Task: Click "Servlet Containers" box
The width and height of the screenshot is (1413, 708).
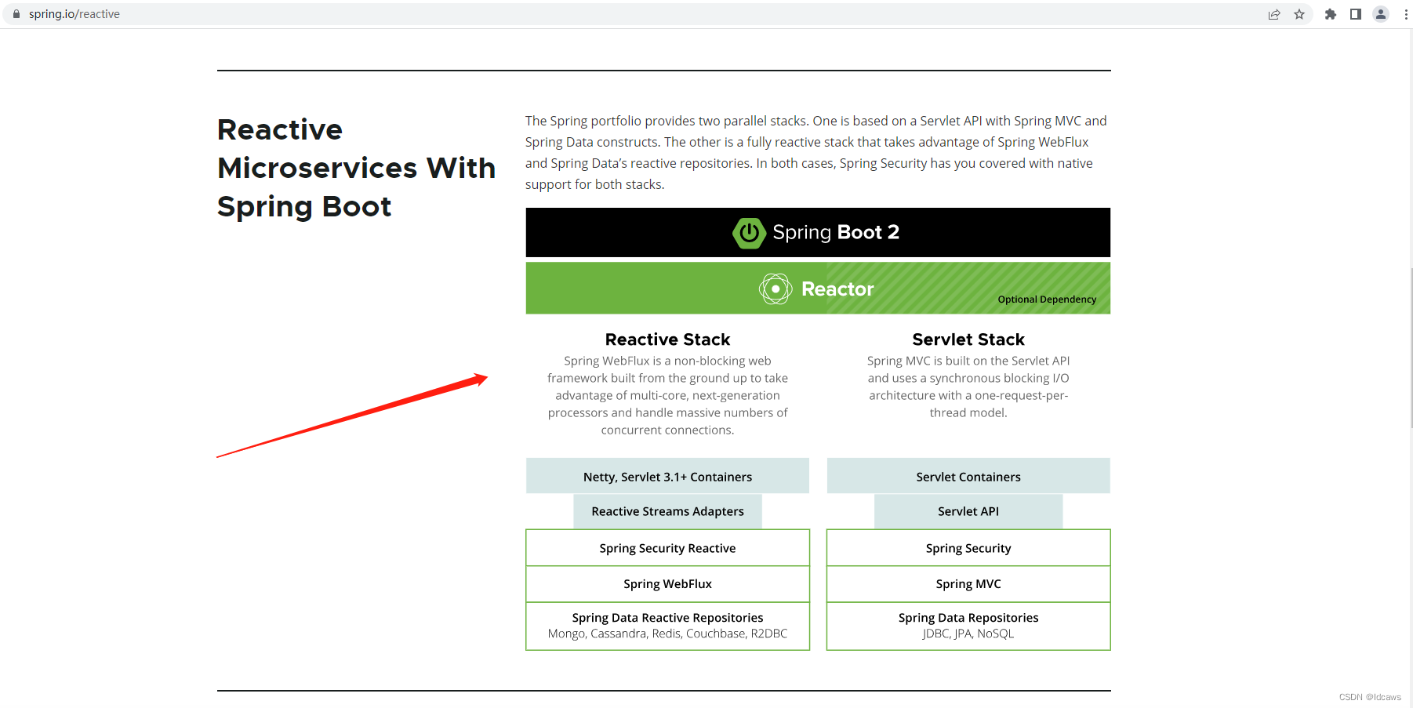Action: [968, 476]
